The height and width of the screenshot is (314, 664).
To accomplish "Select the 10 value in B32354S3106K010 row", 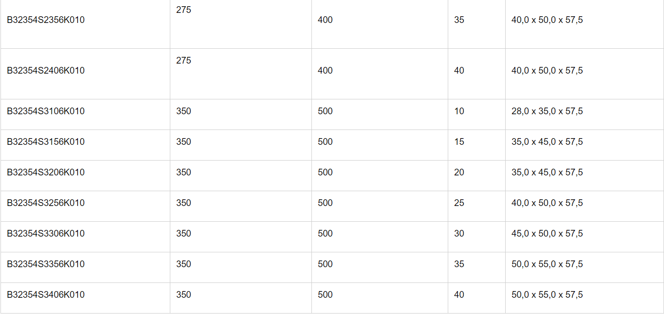I will click(x=459, y=111).
